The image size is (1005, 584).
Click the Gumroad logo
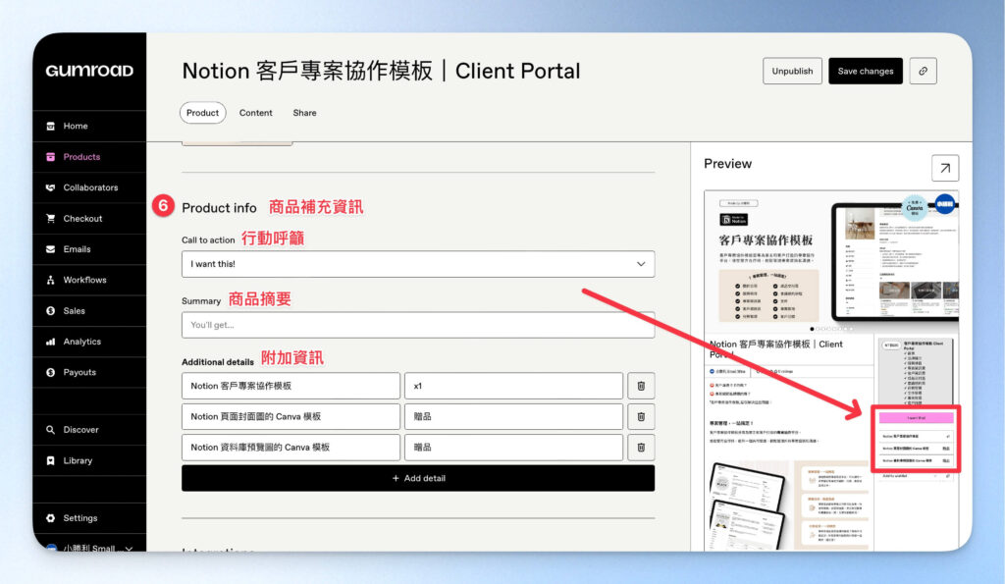[x=89, y=71]
